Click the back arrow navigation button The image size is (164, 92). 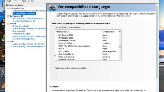point(9,1)
